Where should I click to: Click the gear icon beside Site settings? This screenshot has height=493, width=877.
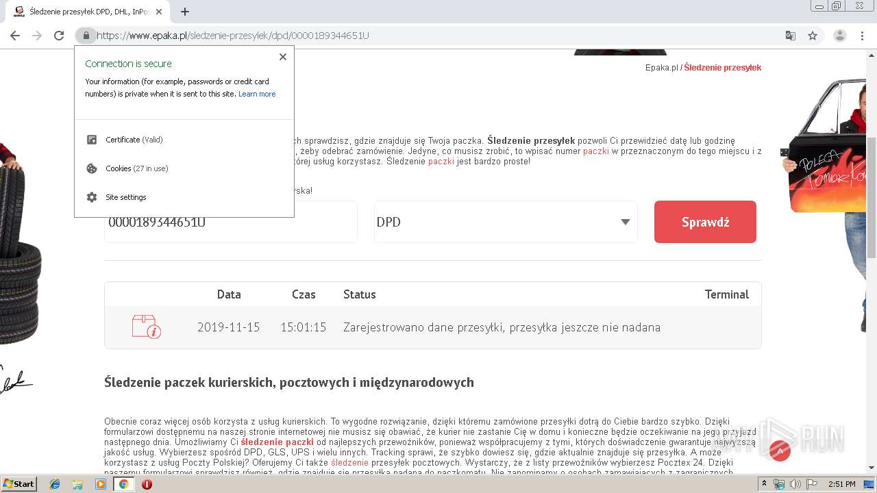pyautogui.click(x=92, y=197)
